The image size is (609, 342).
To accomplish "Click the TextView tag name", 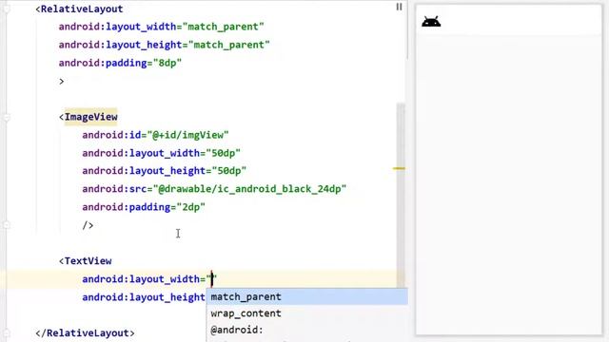I will (x=88, y=261).
